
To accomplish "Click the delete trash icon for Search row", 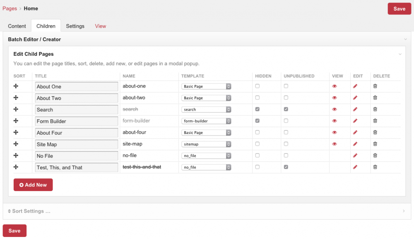I will pyautogui.click(x=375, y=109).
